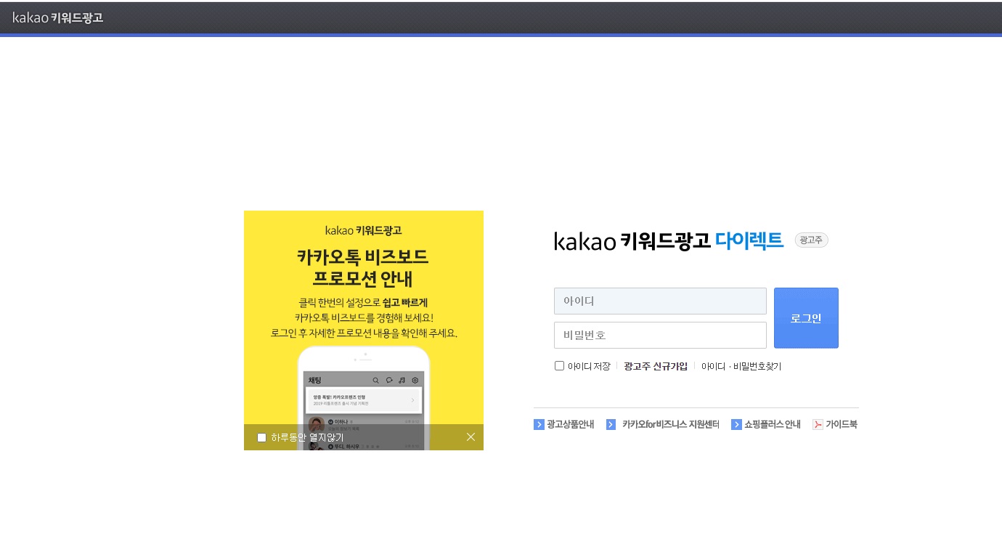Click arrow icon beside 광고상품안내

click(539, 424)
